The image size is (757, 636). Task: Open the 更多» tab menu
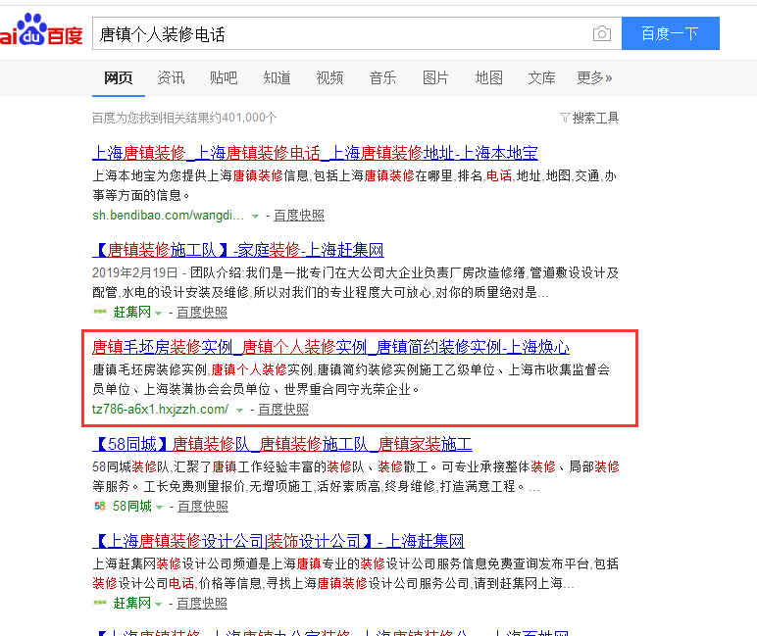click(594, 77)
